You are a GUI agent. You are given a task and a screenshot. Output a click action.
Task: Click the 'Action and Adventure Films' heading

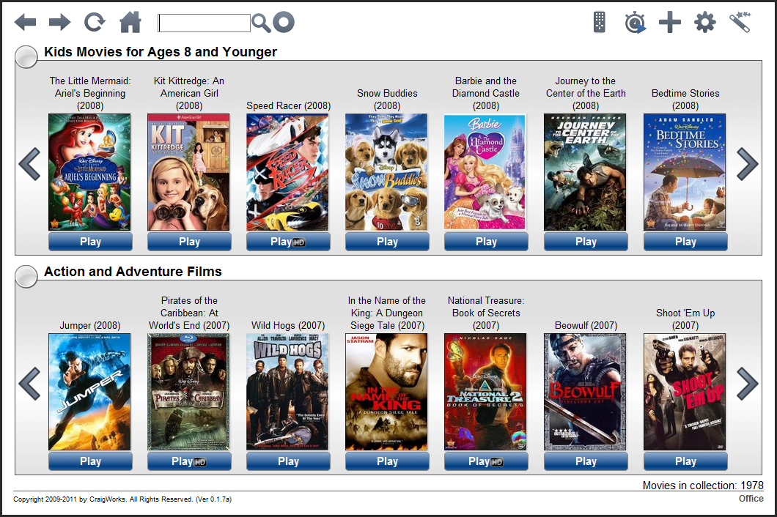(133, 272)
